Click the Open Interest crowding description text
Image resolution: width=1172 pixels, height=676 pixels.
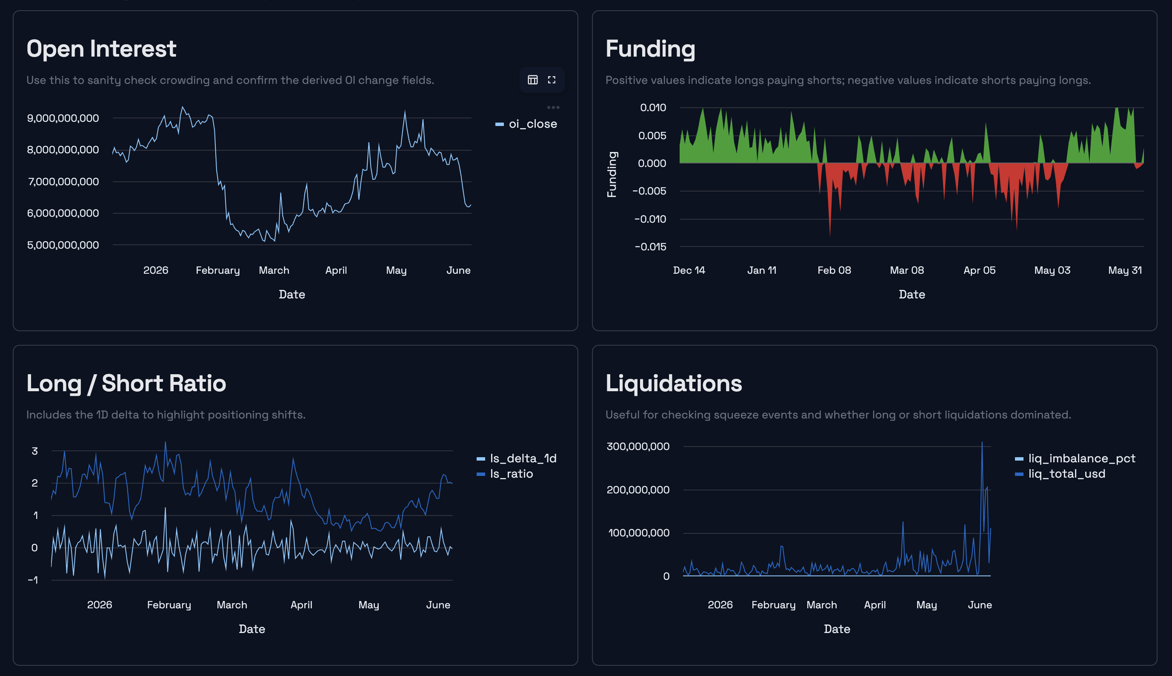pos(230,80)
